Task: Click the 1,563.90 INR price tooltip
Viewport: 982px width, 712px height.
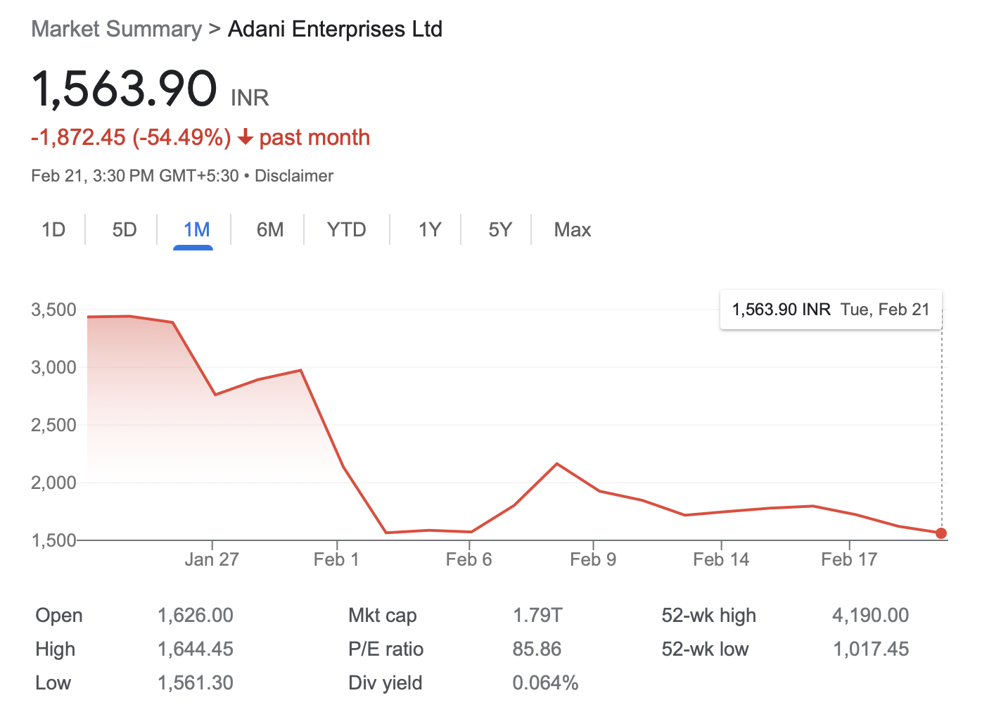Action: 831,310
